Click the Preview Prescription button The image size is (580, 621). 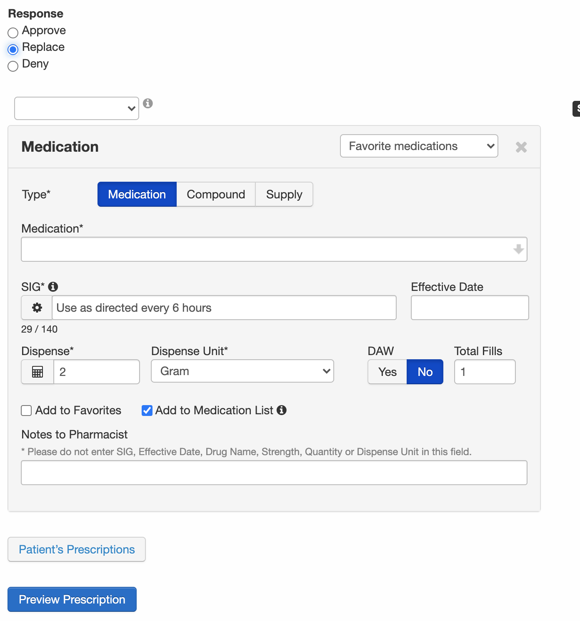point(72,599)
